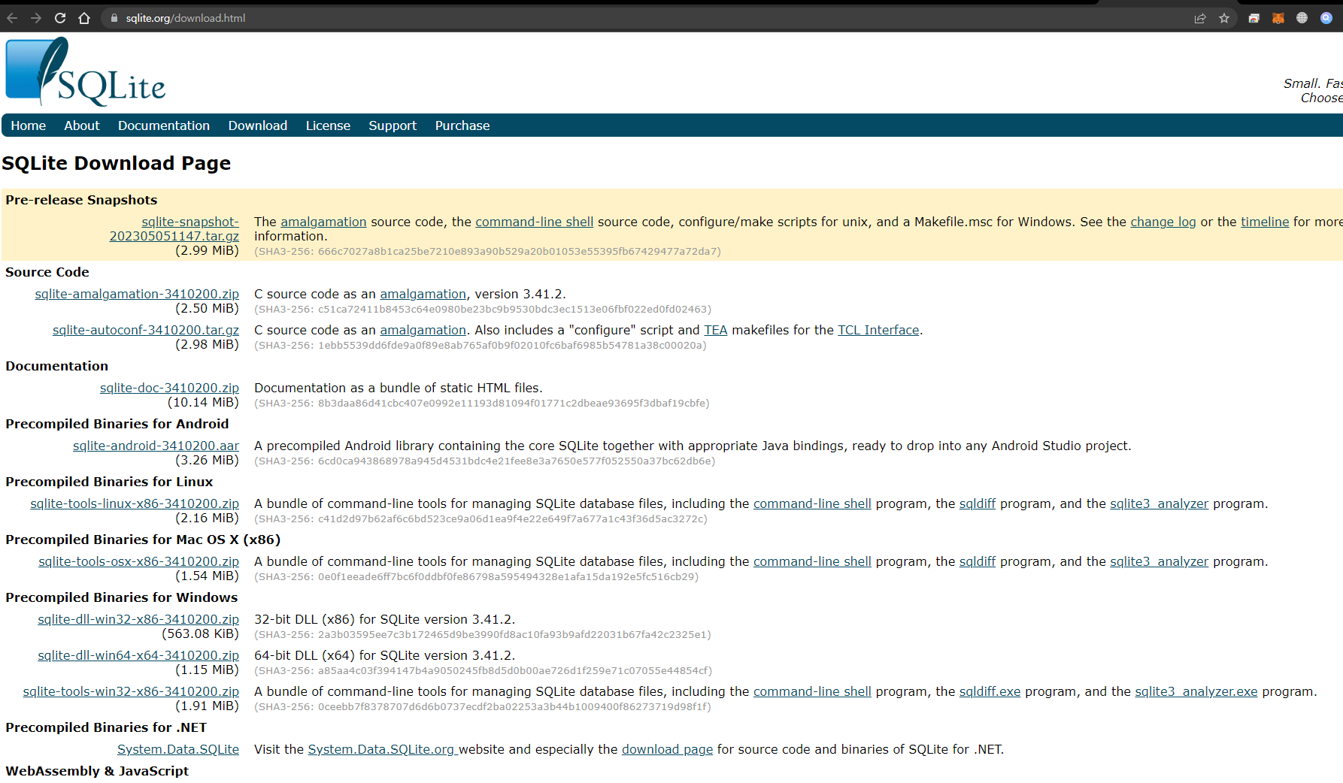Image resolution: width=1343 pixels, height=783 pixels.
Task: Open the License menu item
Action: [x=328, y=125]
